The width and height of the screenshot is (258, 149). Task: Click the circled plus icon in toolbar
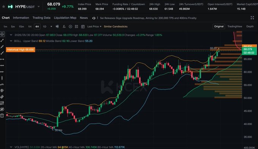[70, 27]
